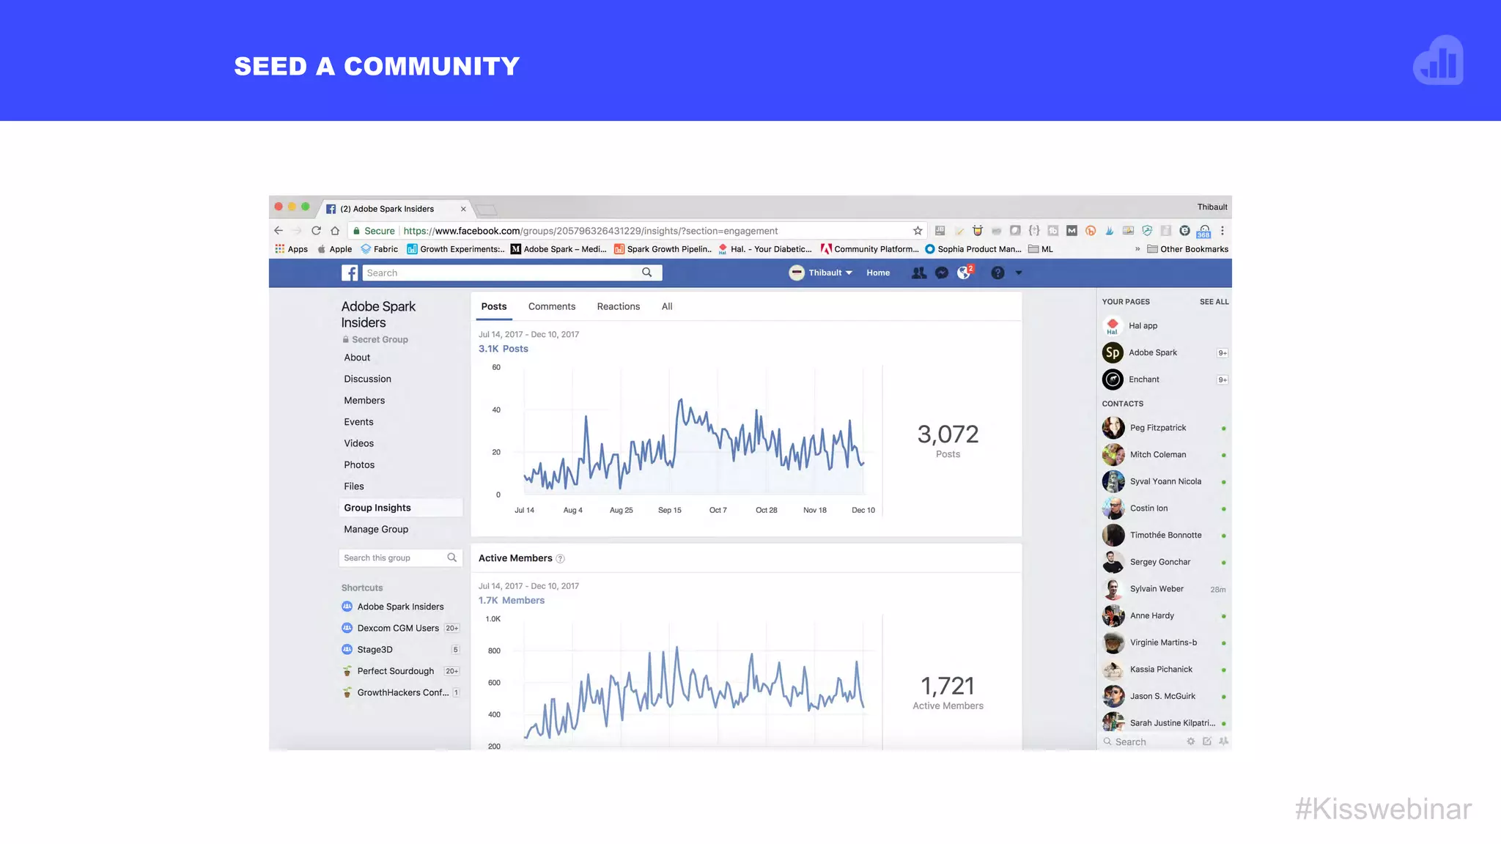Switch to Posts tab
Screen dimensions: 1501x844
pyautogui.click(x=494, y=306)
